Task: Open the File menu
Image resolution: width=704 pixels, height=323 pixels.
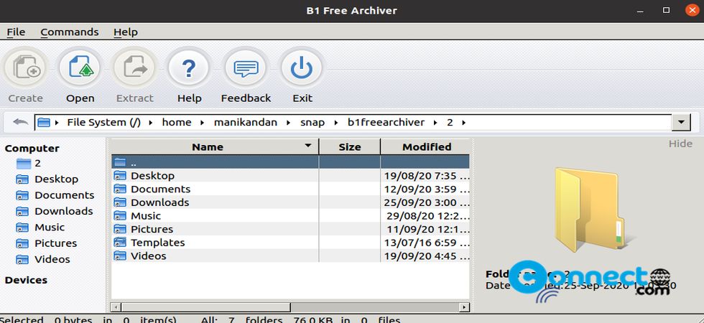Action: click(16, 32)
